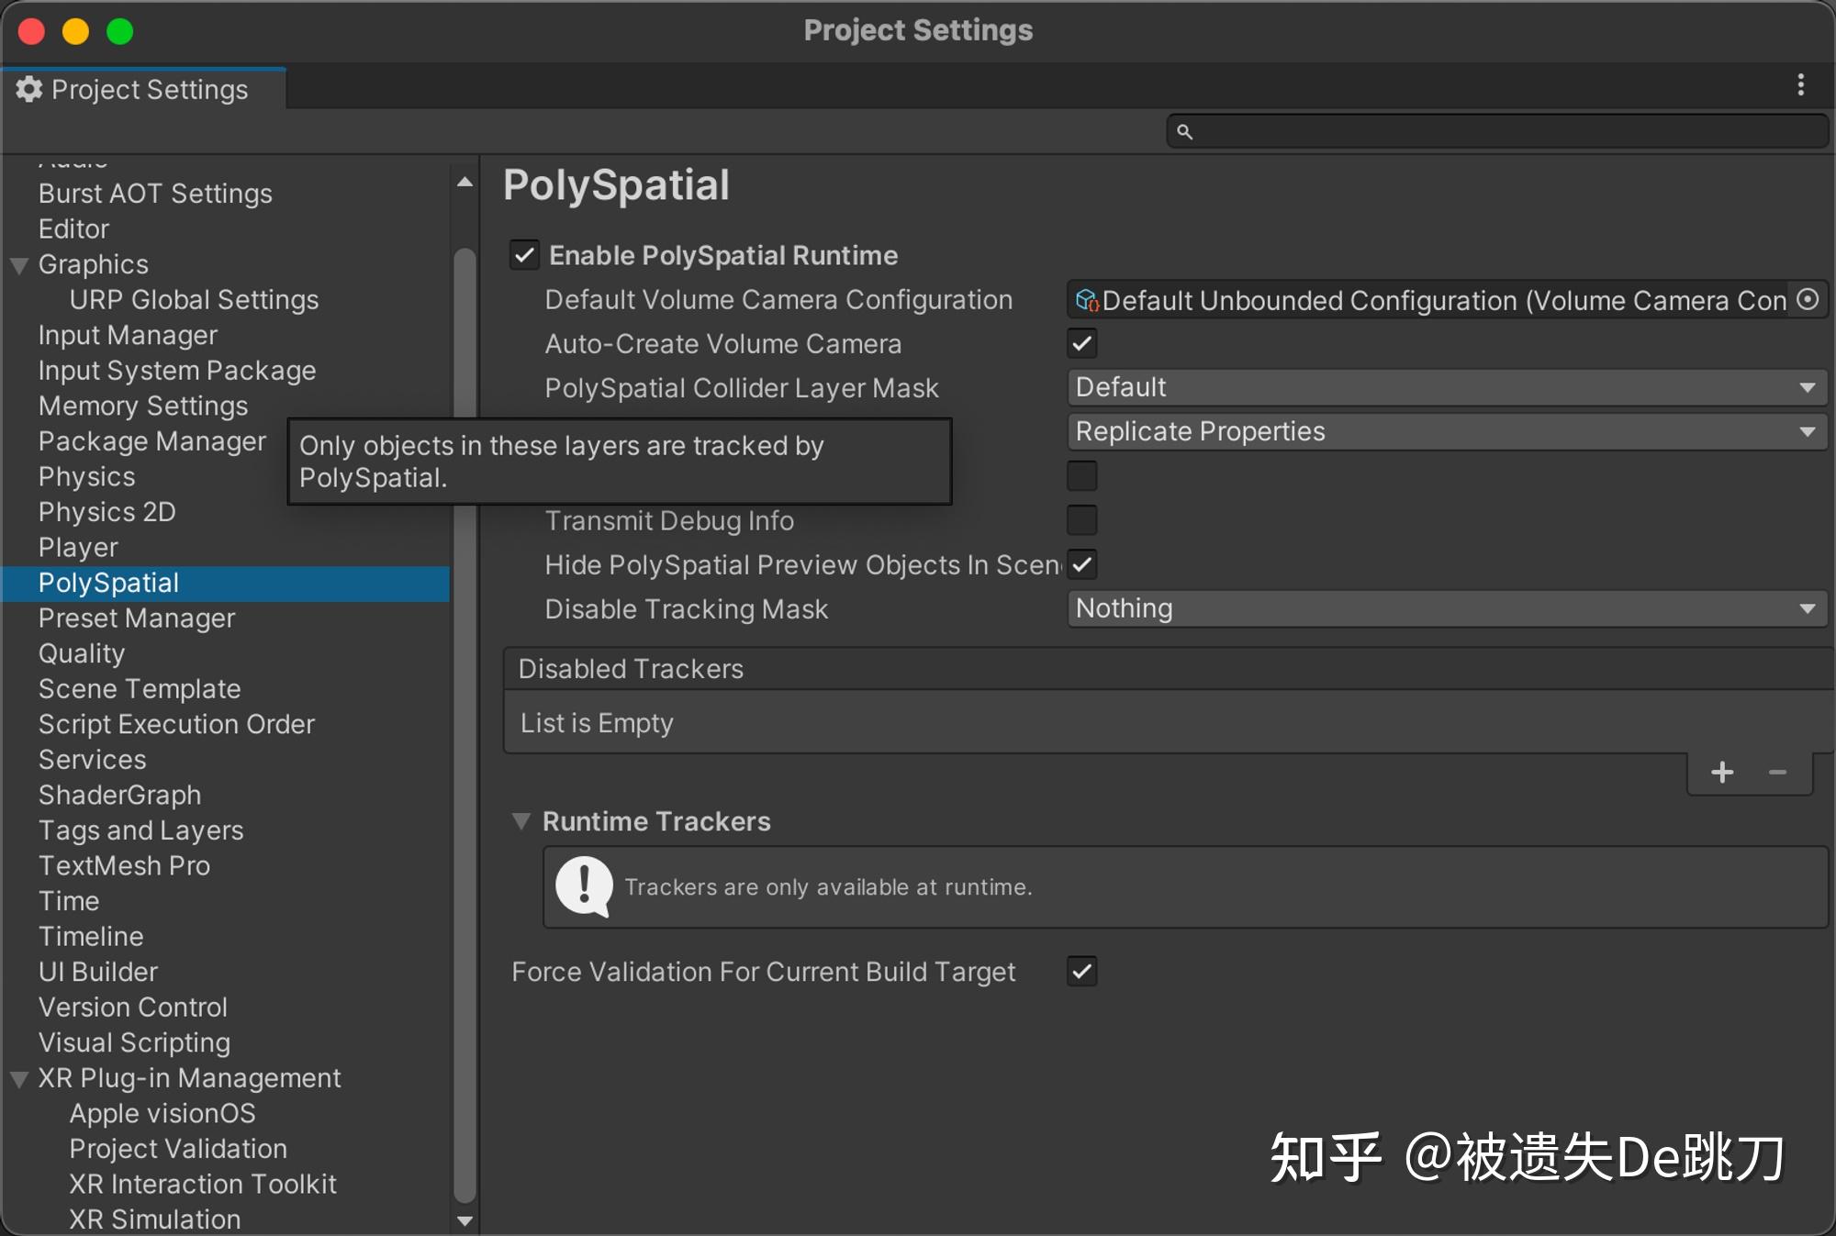Select Physics 2D in the settings sidebar
This screenshot has height=1236, width=1836.
[106, 511]
